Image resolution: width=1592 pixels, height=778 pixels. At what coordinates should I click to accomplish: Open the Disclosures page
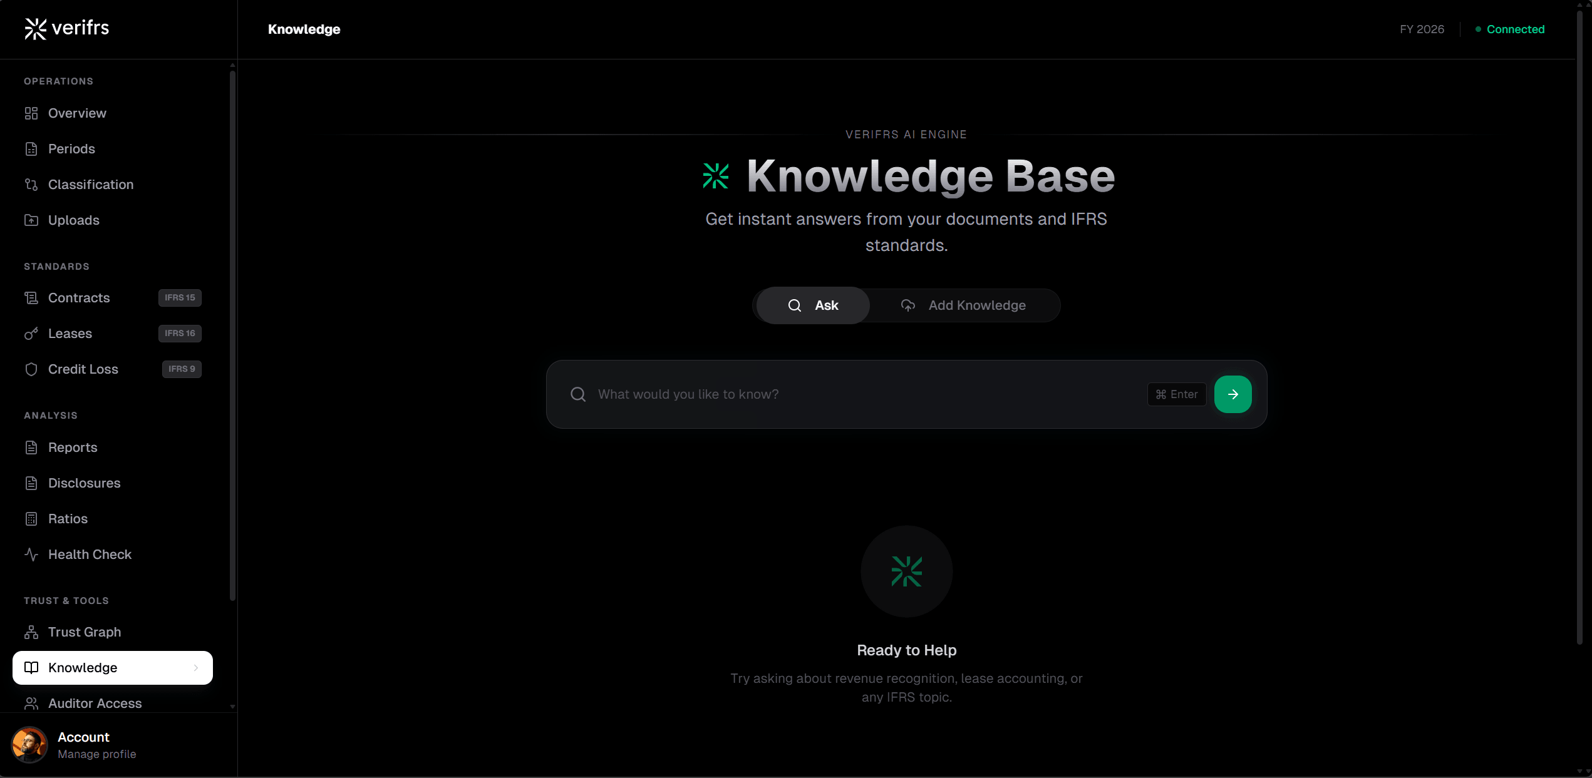[x=85, y=483]
